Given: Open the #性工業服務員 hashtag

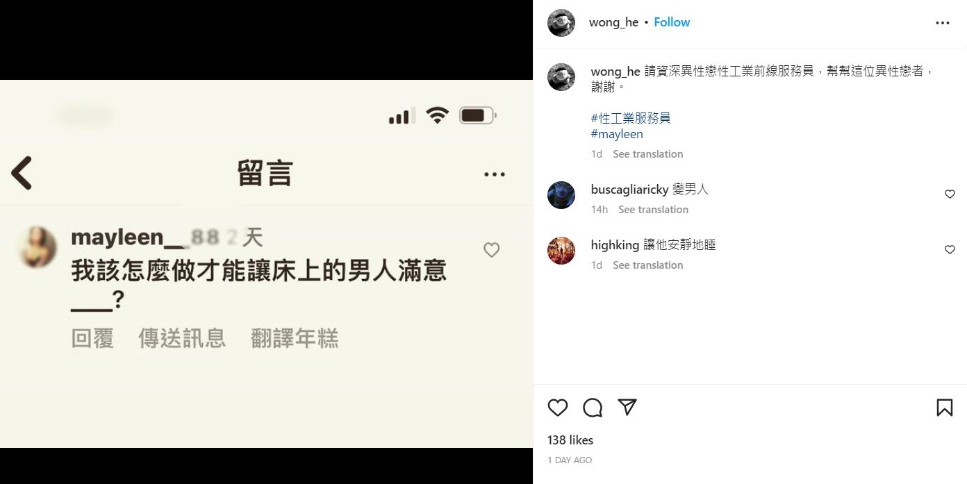Looking at the screenshot, I should pyautogui.click(x=631, y=118).
